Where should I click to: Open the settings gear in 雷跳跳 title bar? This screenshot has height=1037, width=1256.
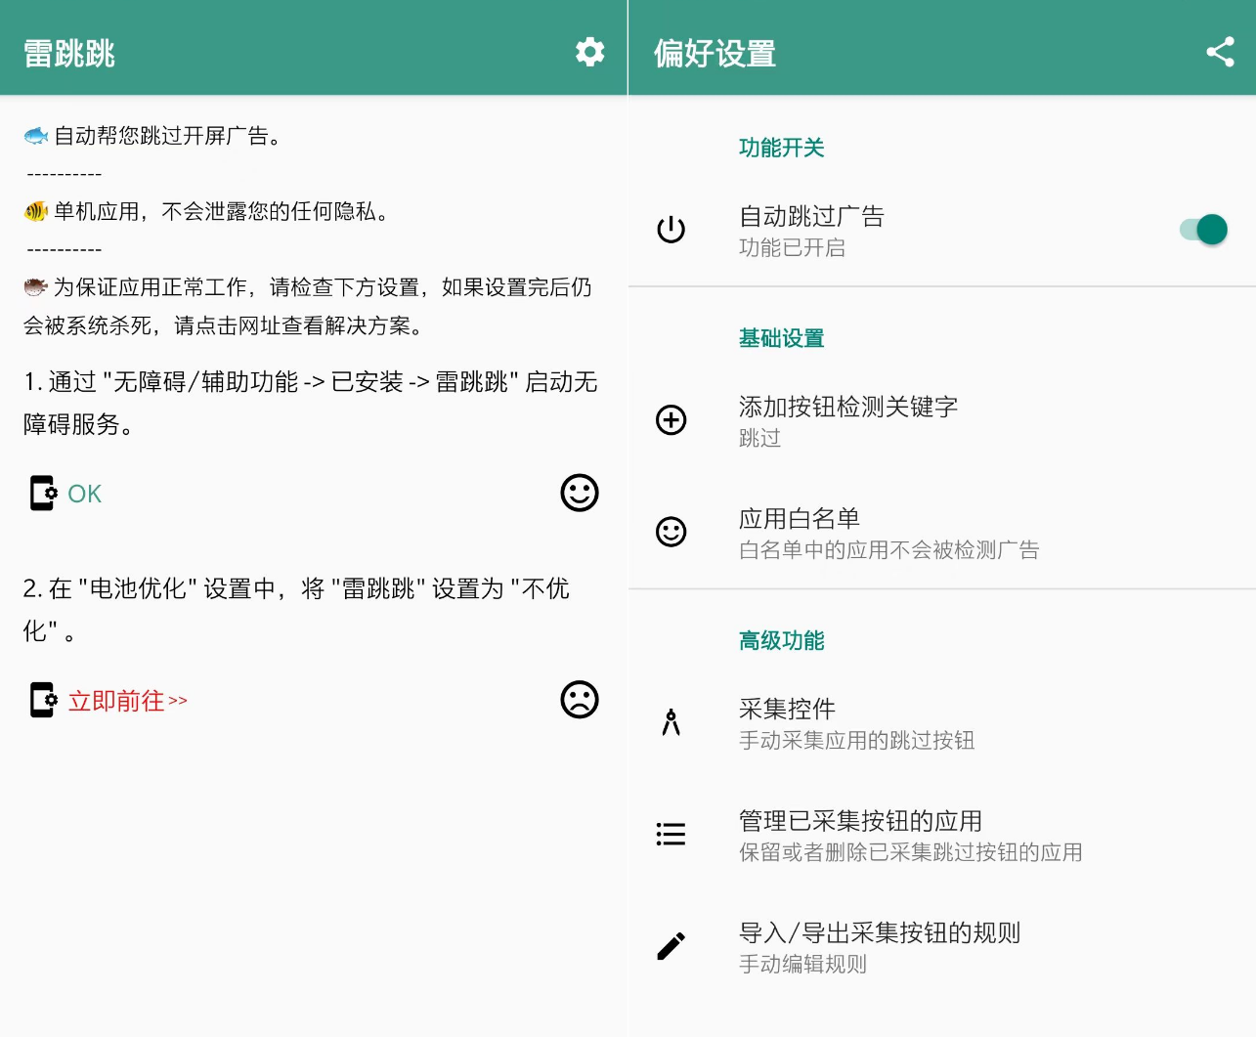[x=589, y=52]
